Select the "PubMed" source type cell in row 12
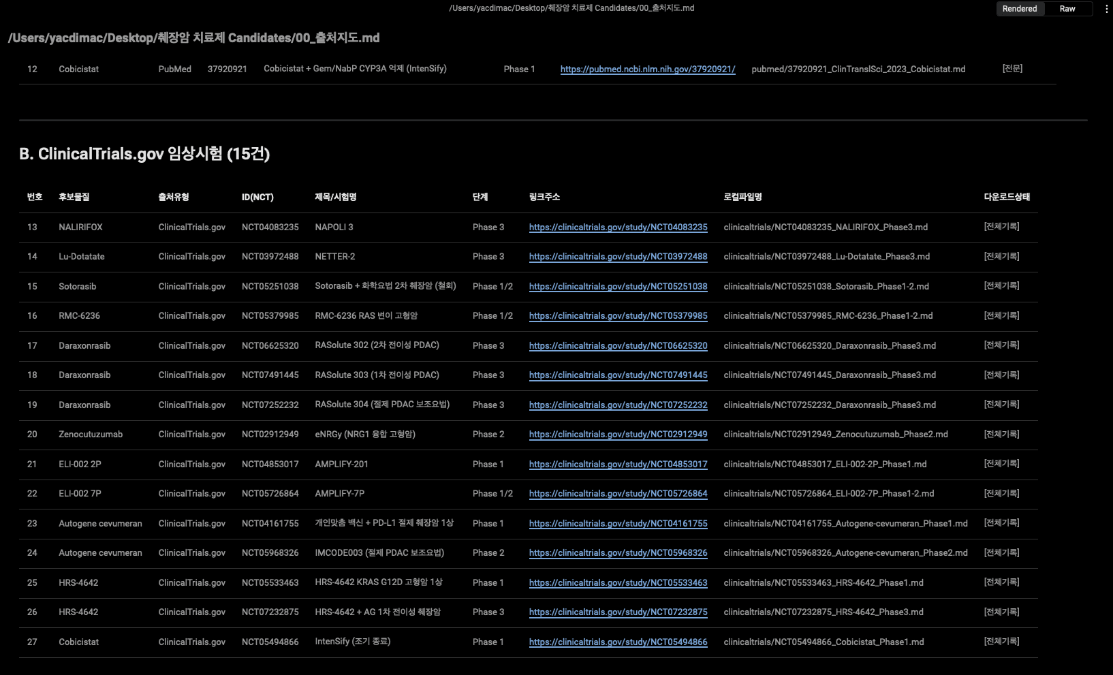Viewport: 1113px width, 675px height. (x=175, y=69)
